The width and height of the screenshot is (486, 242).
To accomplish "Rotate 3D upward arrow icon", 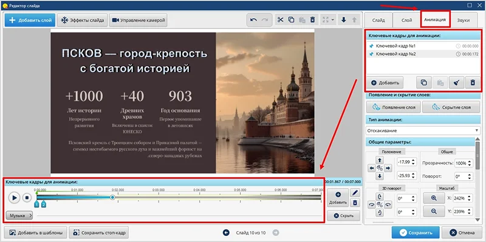I will (x=379, y=196).
